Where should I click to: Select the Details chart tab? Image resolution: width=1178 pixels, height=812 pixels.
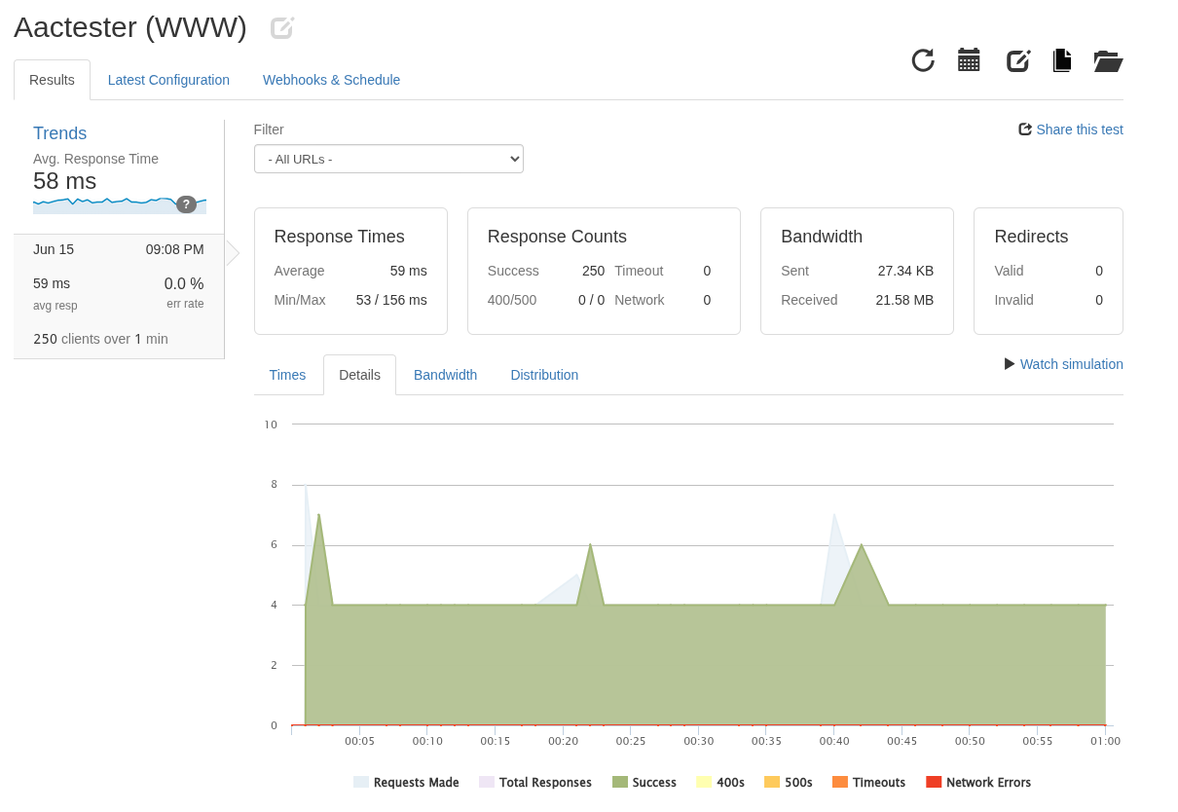[359, 375]
